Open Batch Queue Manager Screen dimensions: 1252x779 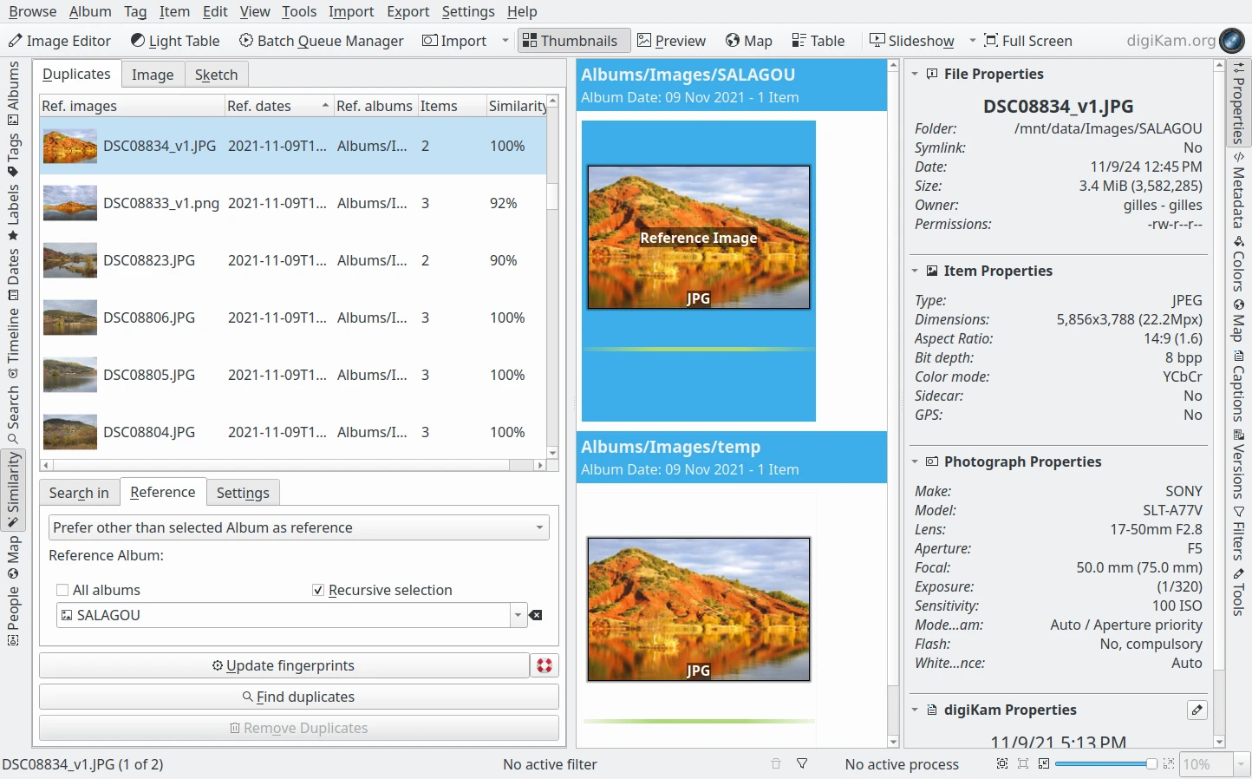pos(321,41)
